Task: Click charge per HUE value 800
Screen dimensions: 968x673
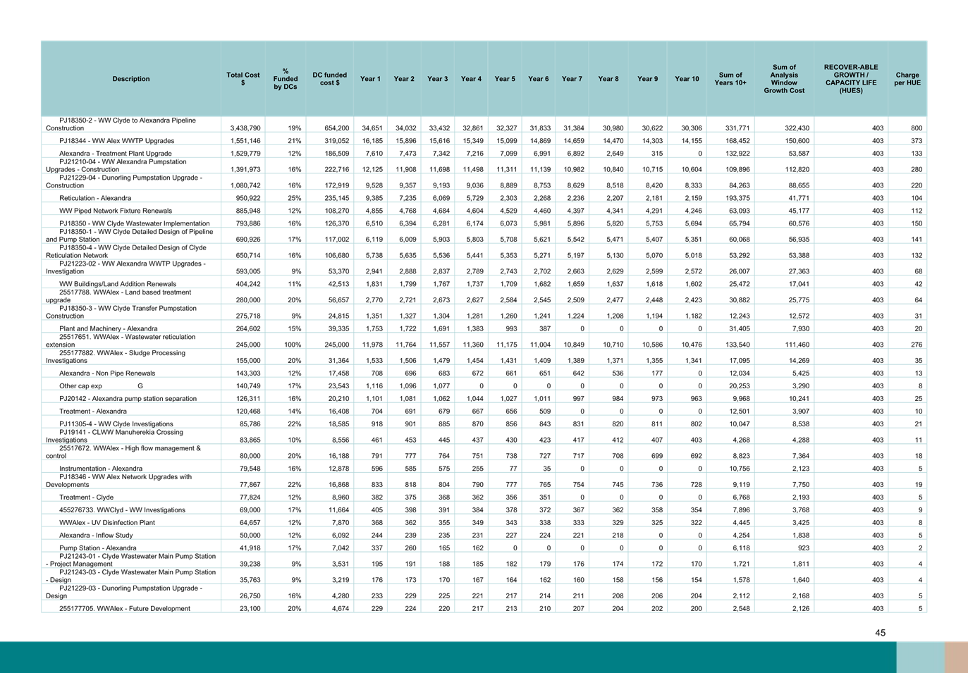Action: tap(916, 128)
